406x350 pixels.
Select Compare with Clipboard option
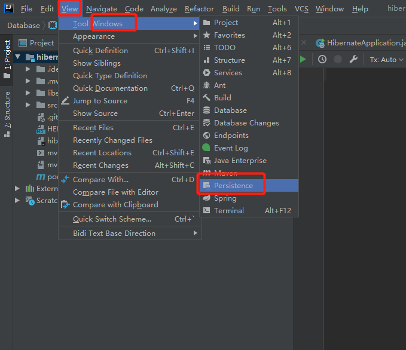115,205
